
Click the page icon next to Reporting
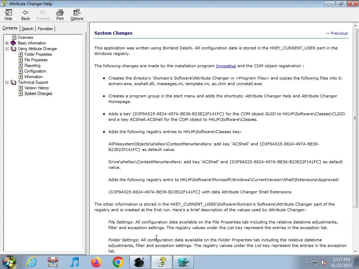click(x=21, y=65)
